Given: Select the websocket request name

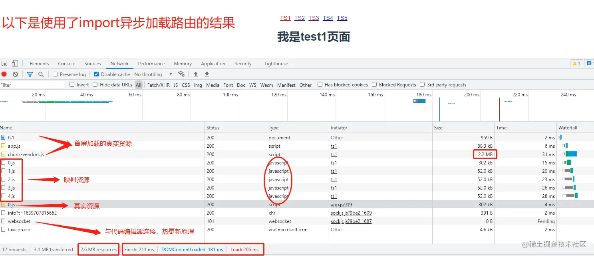Looking at the screenshot, I should click(19, 221).
